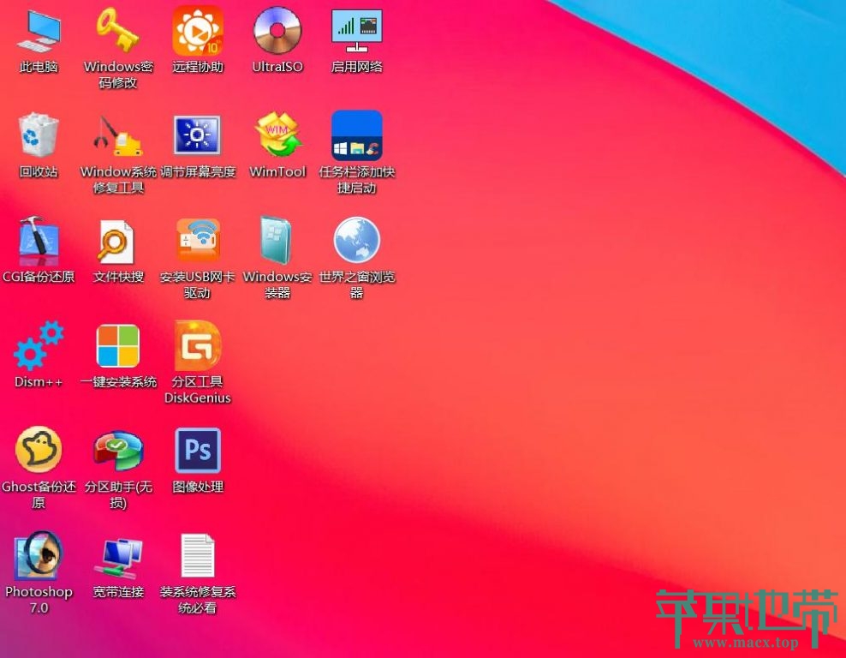
Task: Open the 远程协助 remote assistance icon
Action: (x=198, y=33)
